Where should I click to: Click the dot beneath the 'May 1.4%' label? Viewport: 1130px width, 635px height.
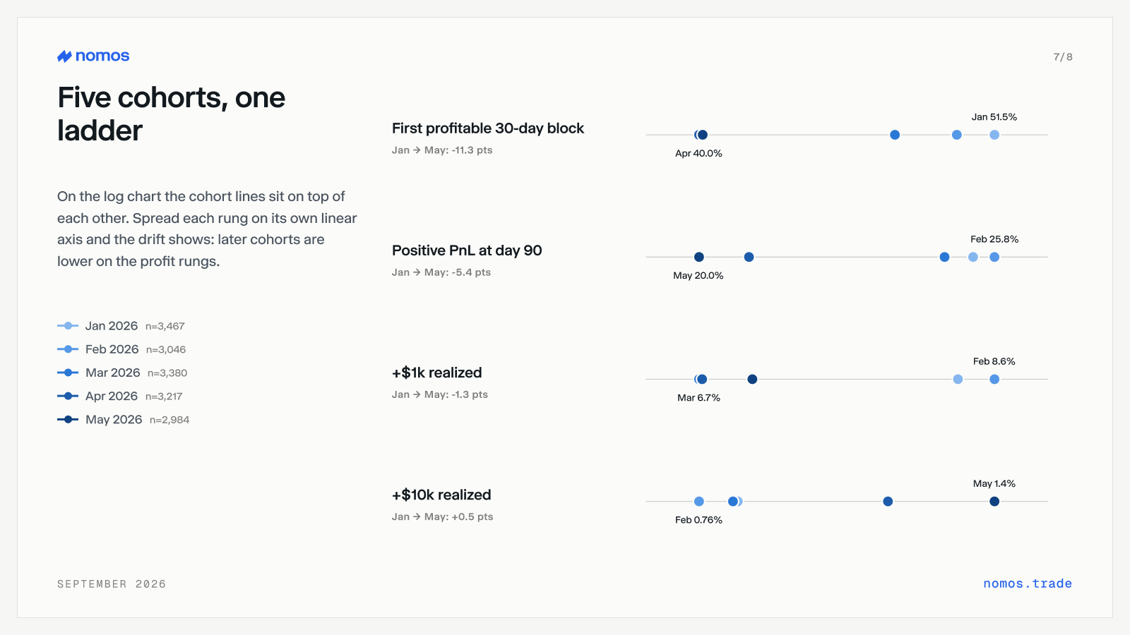click(x=994, y=502)
